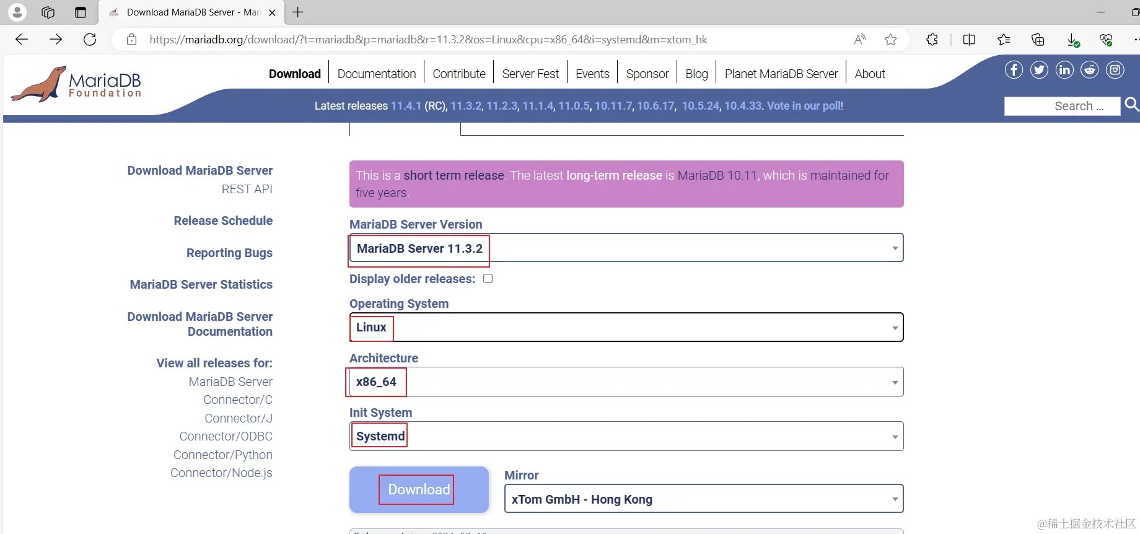
Task: Click the browser address bar URL
Action: pyautogui.click(x=428, y=40)
